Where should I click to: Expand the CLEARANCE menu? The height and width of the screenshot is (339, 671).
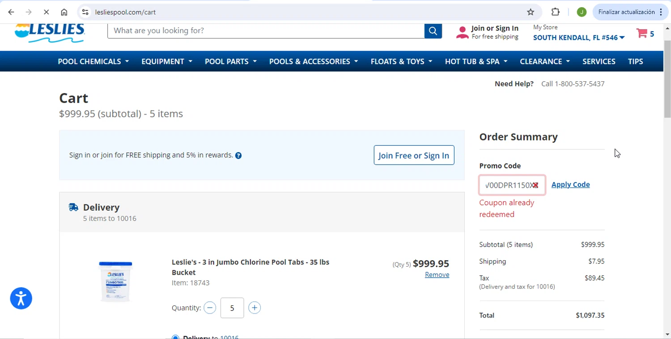pyautogui.click(x=545, y=61)
